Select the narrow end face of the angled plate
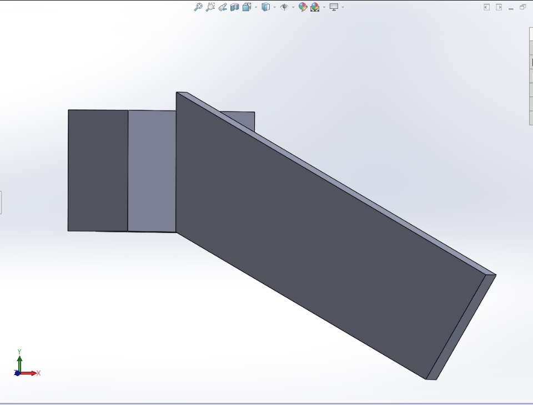Screen dimensions: 533x405 461,327
